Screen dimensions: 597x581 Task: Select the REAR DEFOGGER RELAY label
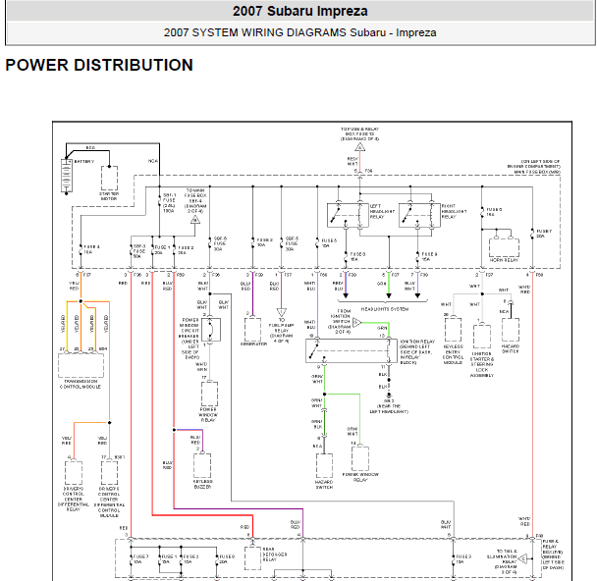coord(274,555)
